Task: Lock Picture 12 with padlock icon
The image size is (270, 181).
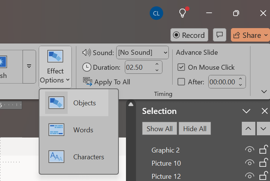Action: (264, 175)
